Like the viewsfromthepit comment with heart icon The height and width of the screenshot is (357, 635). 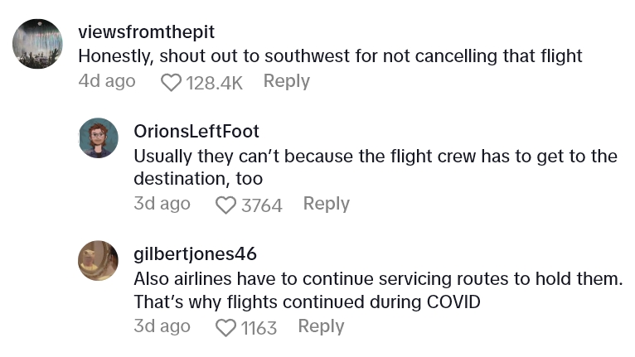pyautogui.click(x=171, y=82)
